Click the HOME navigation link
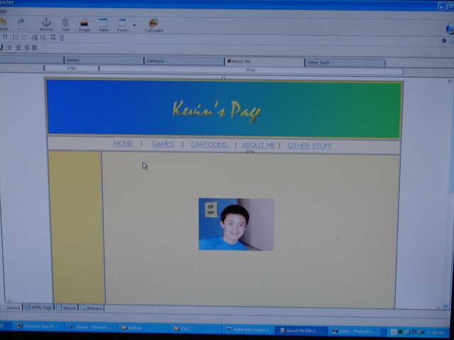Screen dimensions: 454x340 pos(123,144)
